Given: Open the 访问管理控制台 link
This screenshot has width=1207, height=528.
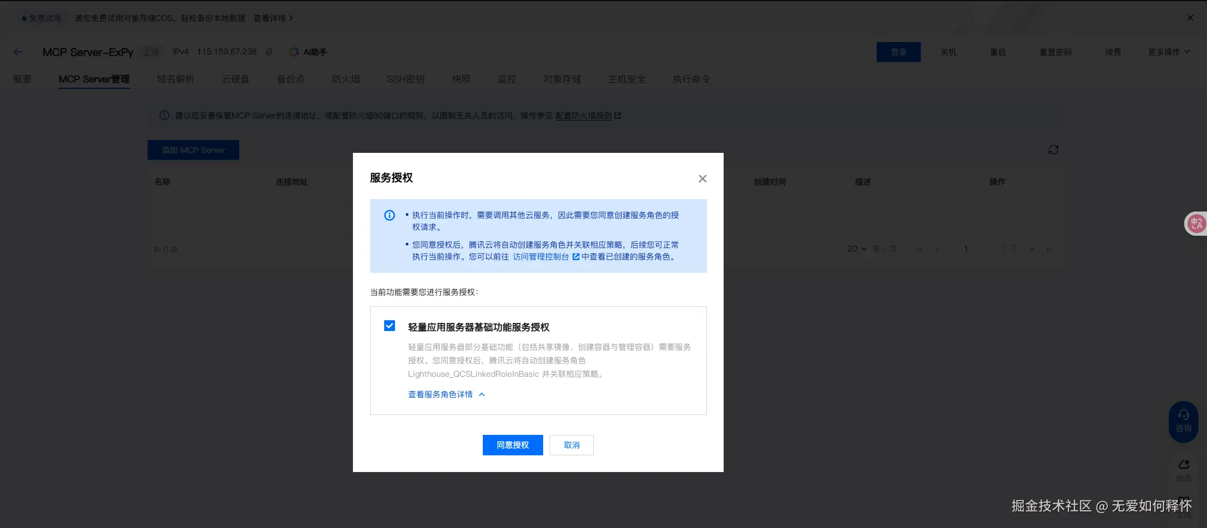Looking at the screenshot, I should click(546, 257).
